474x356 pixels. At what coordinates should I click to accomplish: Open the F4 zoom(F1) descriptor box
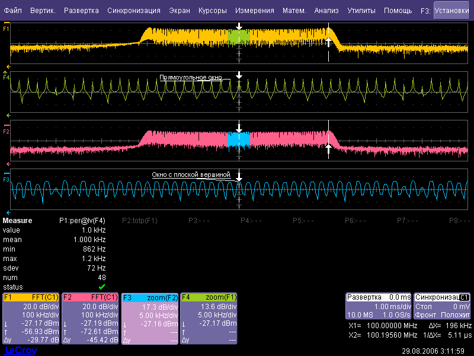click(209, 319)
